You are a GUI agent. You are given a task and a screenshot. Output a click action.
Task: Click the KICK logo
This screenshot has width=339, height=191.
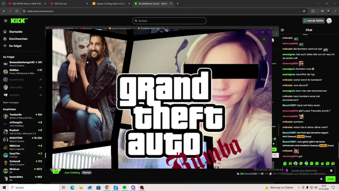tap(19, 21)
